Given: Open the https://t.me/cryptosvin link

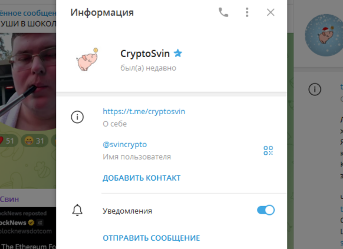Looking at the screenshot, I should (x=144, y=111).
